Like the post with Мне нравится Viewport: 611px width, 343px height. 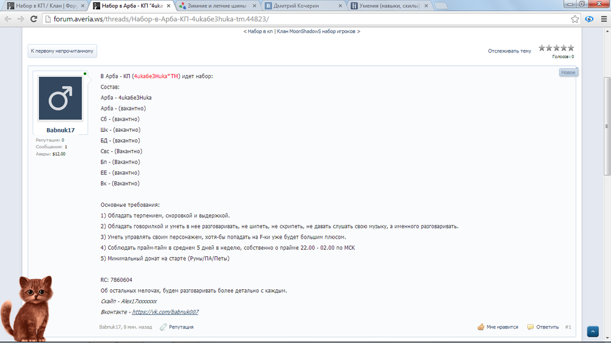click(498, 327)
